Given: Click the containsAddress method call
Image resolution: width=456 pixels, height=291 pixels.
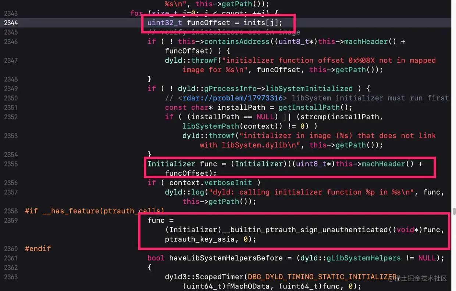Looking at the screenshot, I should (x=237, y=41).
